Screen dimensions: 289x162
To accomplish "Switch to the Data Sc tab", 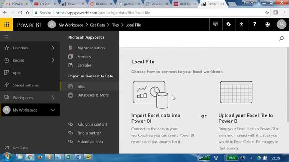I will (185, 4).
